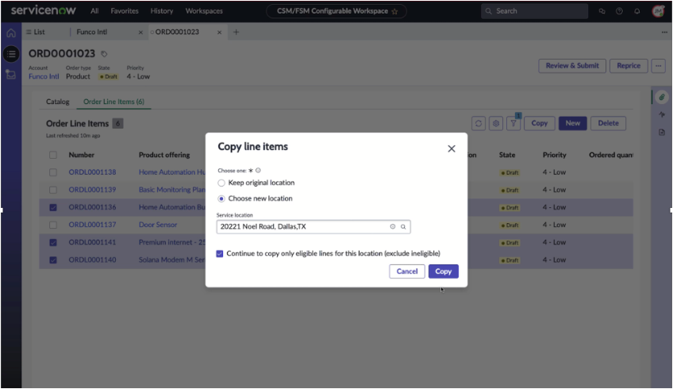Click the global Search field

coord(534,11)
